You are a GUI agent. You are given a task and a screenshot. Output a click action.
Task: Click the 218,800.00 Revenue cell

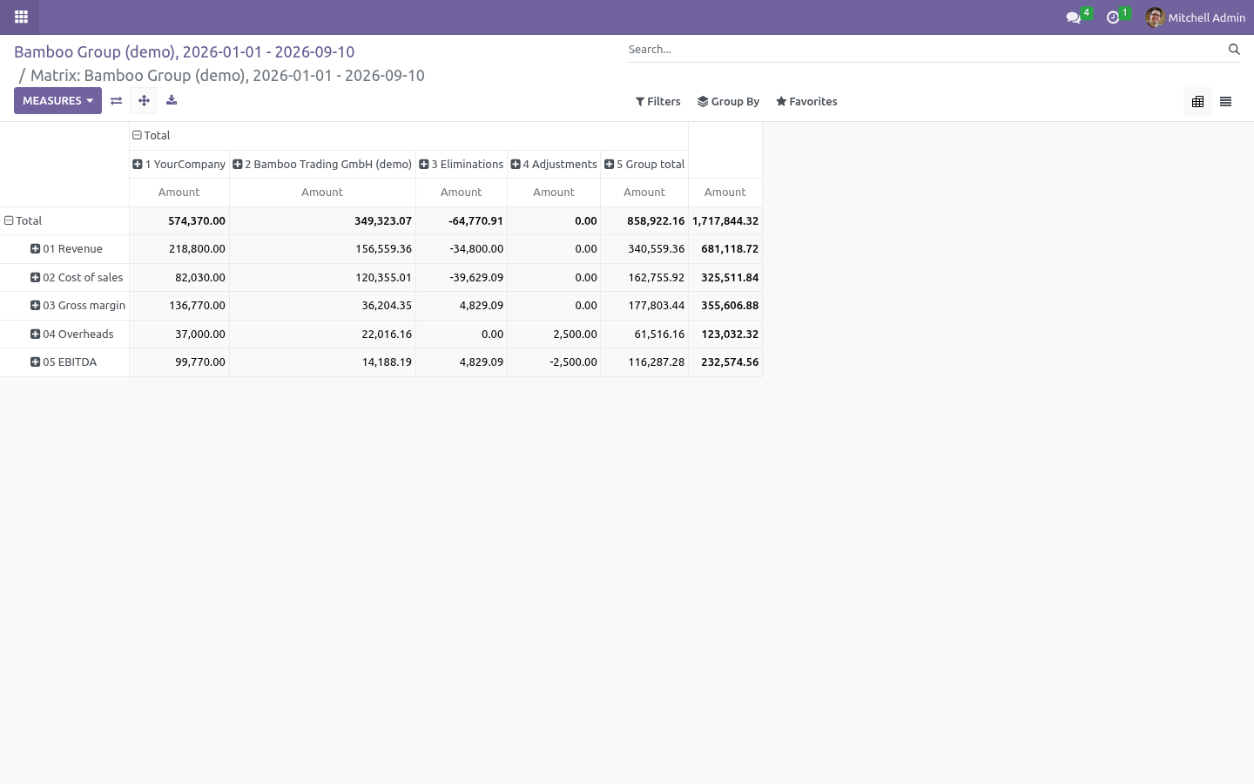click(x=179, y=249)
